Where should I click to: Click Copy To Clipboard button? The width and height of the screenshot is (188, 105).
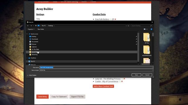59,97
